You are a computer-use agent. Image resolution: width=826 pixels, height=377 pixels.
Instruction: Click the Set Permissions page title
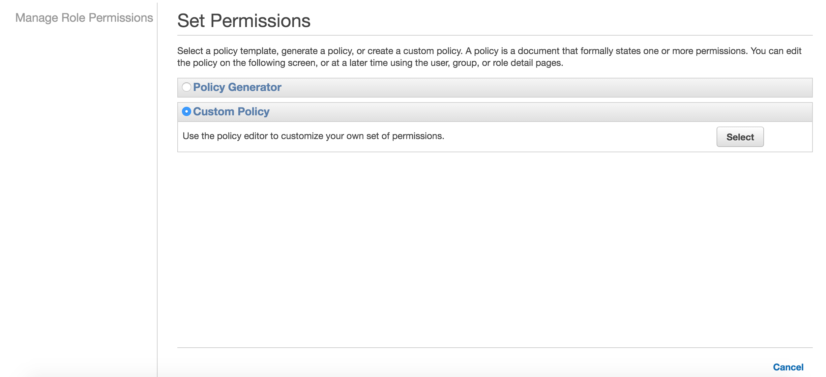[x=244, y=20]
